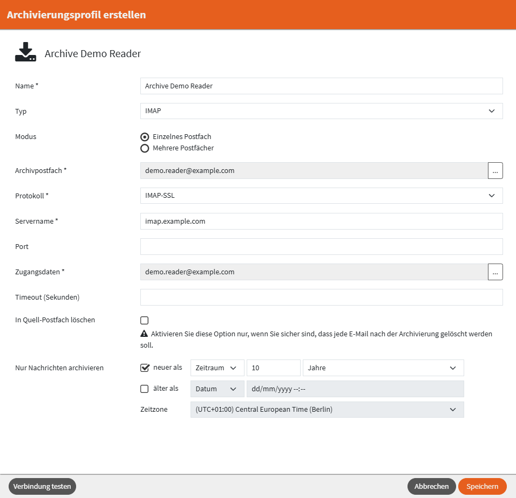Expand the Protokoll IMAP-SSL dropdown
Image resolution: width=516 pixels, height=498 pixels.
[321, 196]
